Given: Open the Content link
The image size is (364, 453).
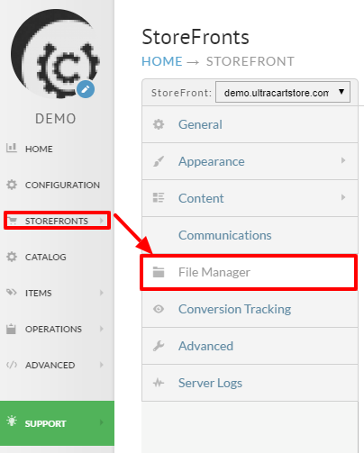Looking at the screenshot, I should tap(201, 198).
